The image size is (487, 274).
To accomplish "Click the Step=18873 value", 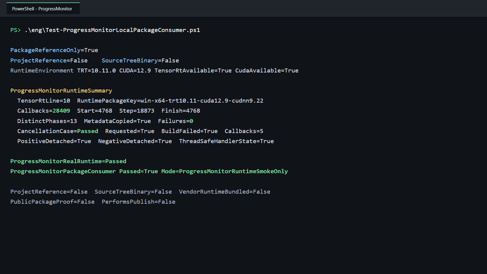I will [x=137, y=111].
